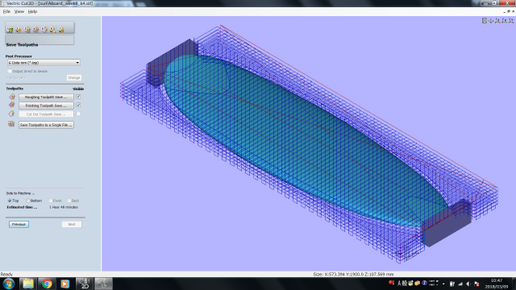Image resolution: width=516 pixels, height=290 pixels.
Task: Click Finishing Toolpath Save button
Action: [46, 106]
